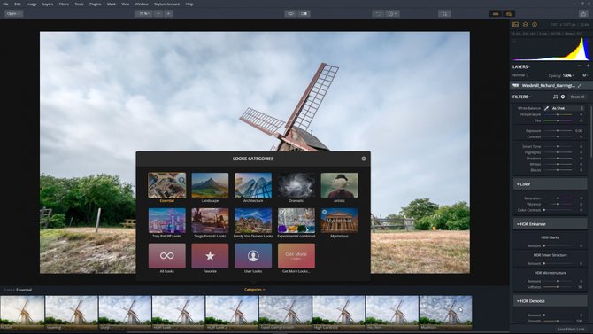Screen dimensions: 593x334
Task: Zoom out with minus button
Action: point(158,13)
